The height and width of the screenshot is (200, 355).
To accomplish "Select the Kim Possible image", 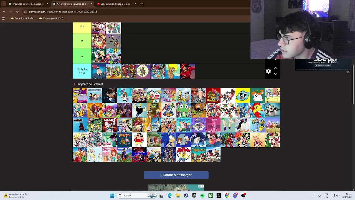I will pos(198,110).
